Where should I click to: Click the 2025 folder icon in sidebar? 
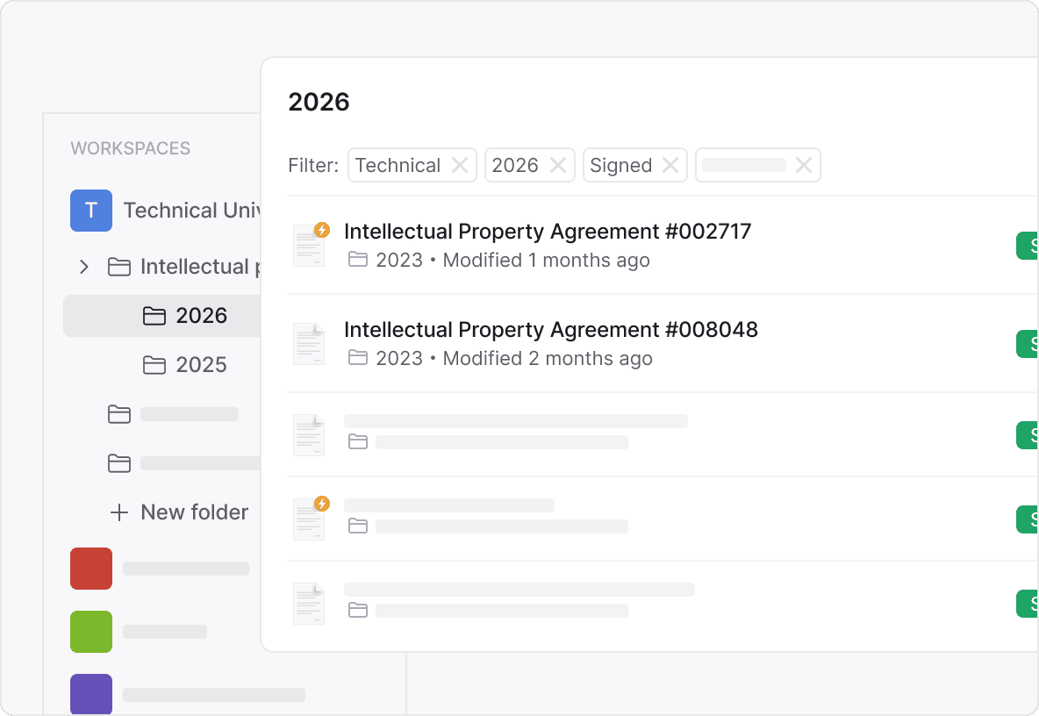click(x=154, y=365)
